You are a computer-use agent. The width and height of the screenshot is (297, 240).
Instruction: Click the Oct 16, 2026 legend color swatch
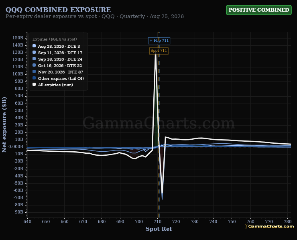tap(34, 65)
